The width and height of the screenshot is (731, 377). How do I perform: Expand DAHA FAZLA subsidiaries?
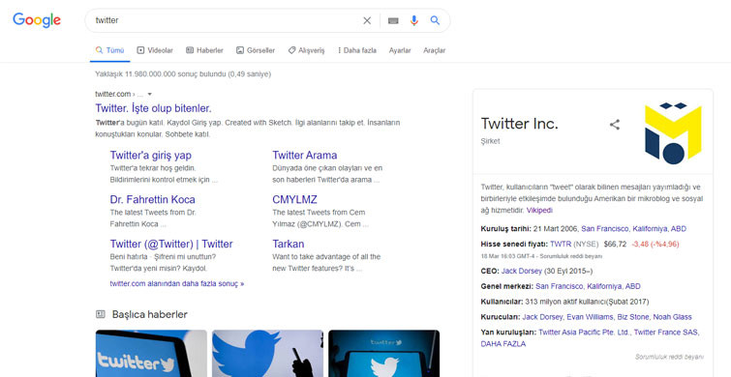pos(503,344)
